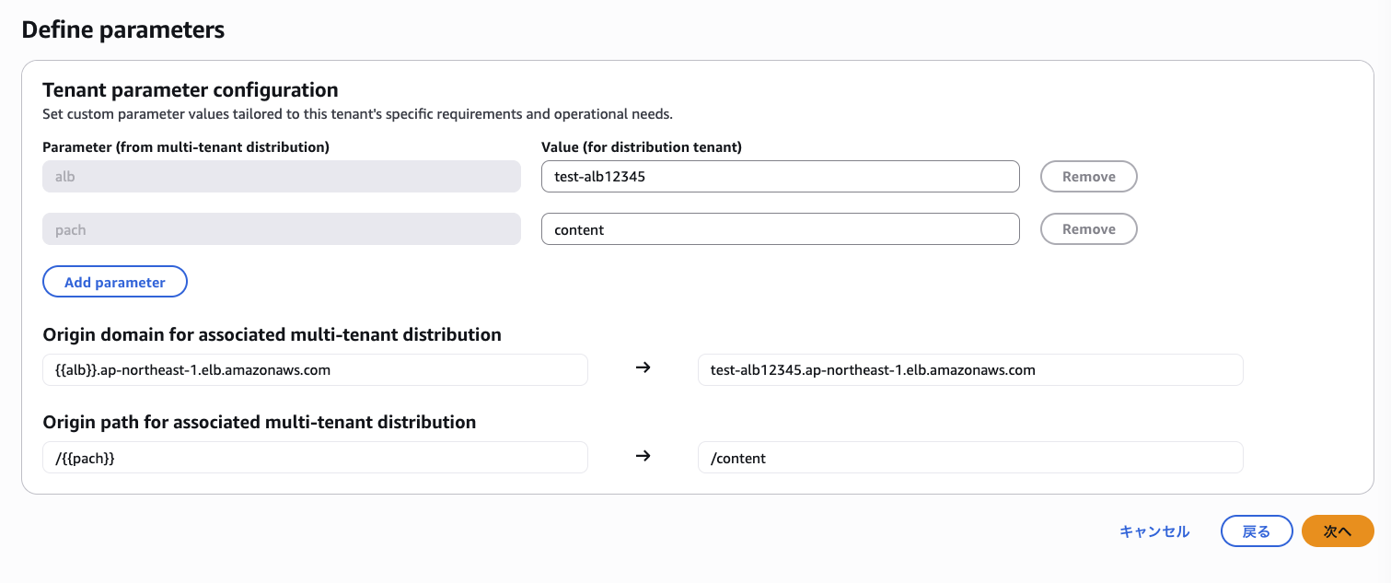Click the resolved /content origin path field

(x=970, y=458)
